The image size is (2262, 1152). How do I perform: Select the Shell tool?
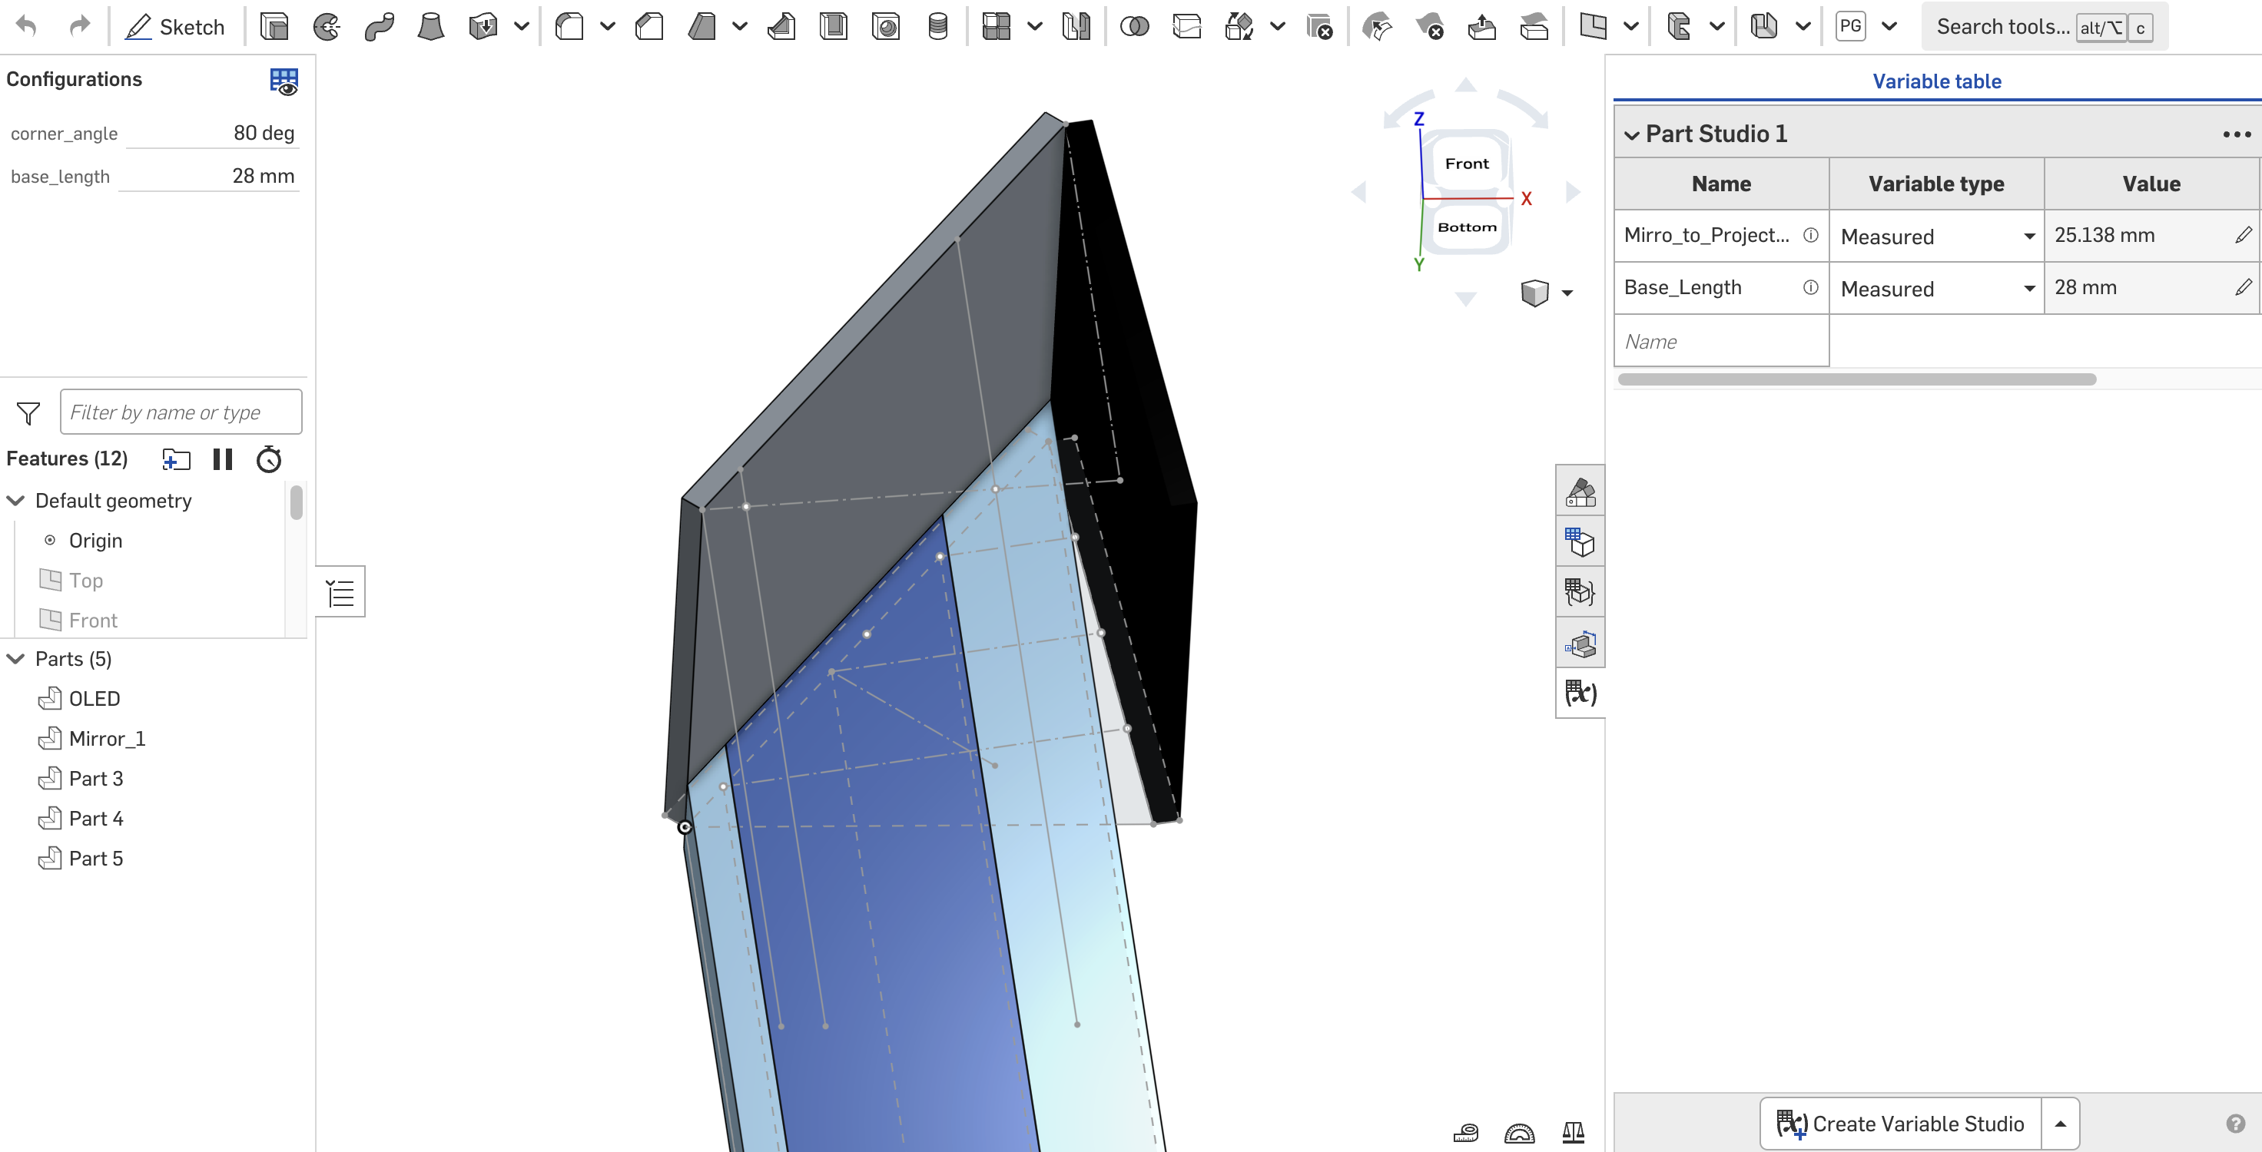834,27
